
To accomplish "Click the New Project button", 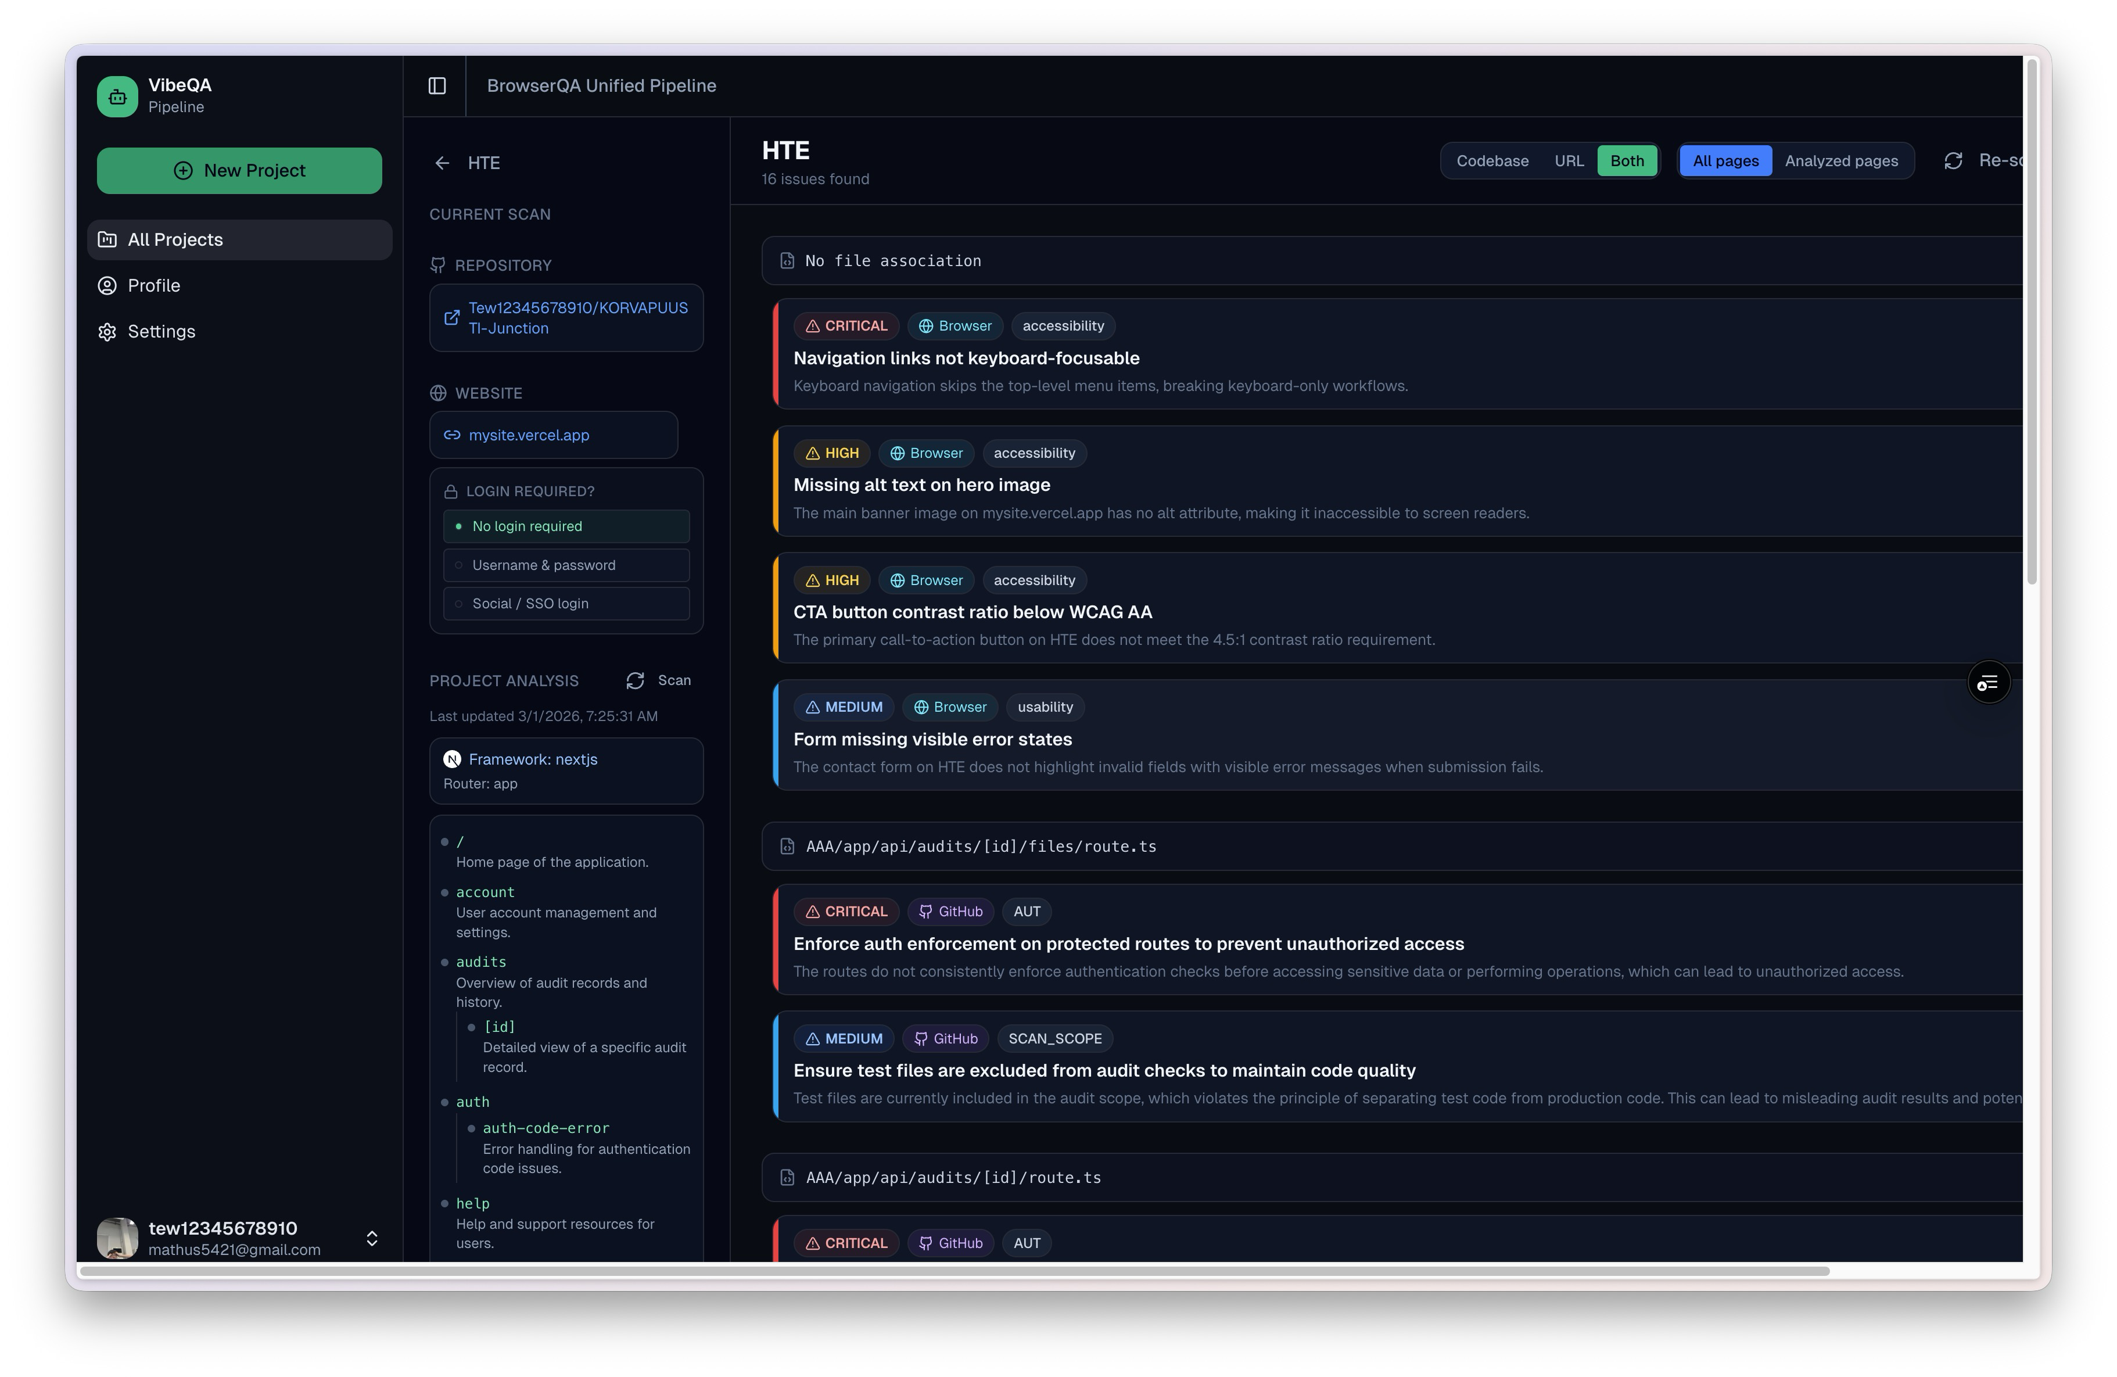I will 239,171.
